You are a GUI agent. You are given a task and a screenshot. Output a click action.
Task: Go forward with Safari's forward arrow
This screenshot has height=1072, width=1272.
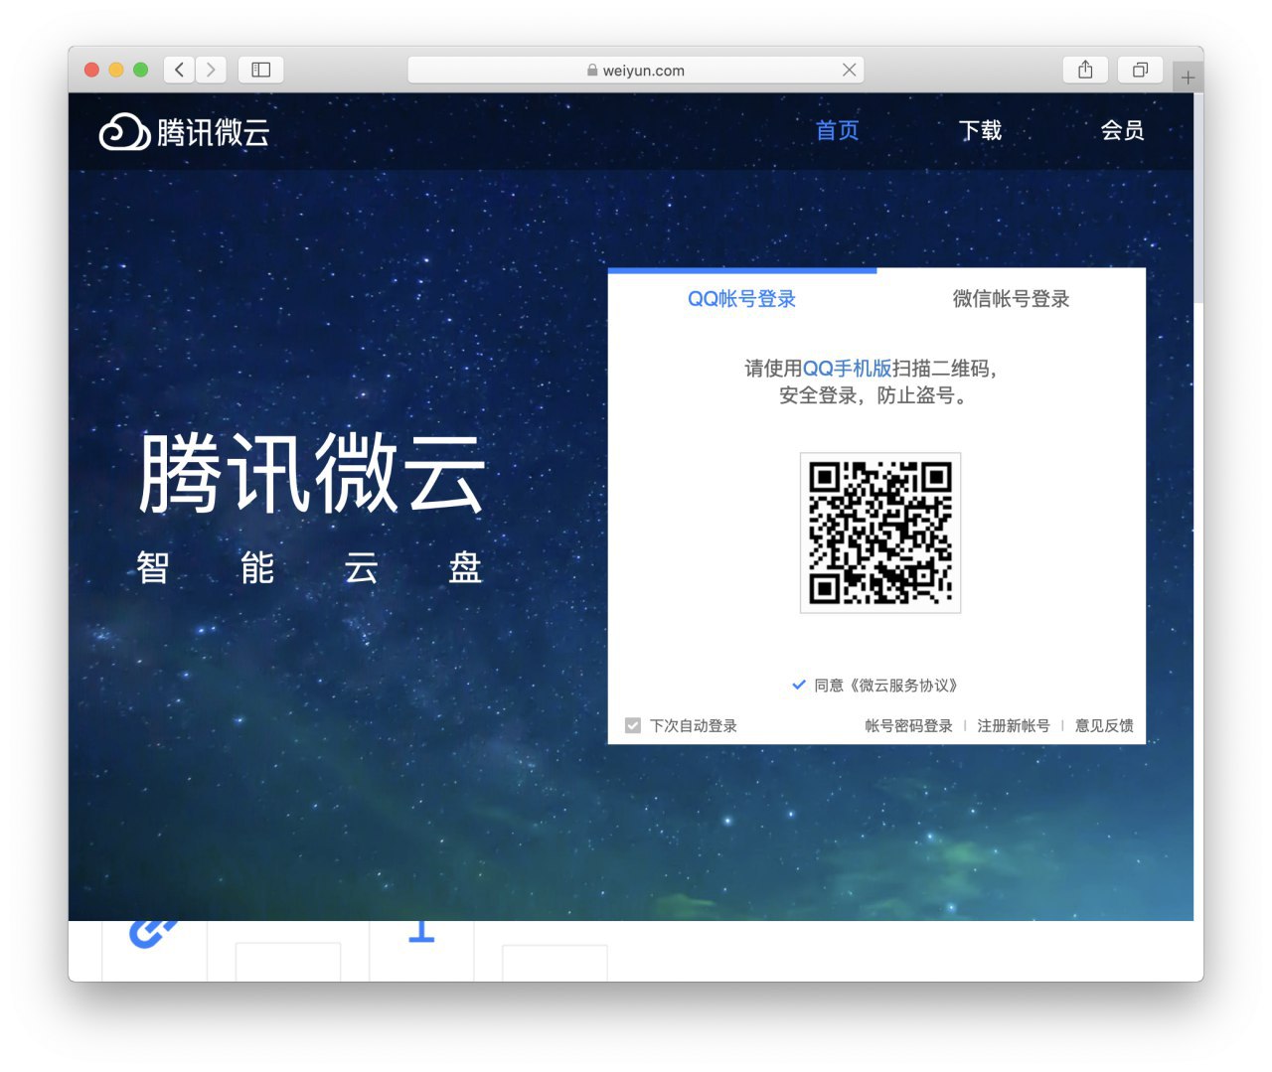point(211,70)
